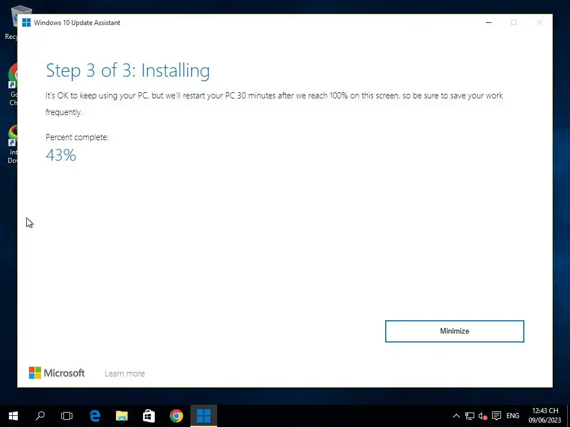The image size is (570, 427).
Task: Select the Update Assistant taskbar button
Action: click(x=204, y=416)
